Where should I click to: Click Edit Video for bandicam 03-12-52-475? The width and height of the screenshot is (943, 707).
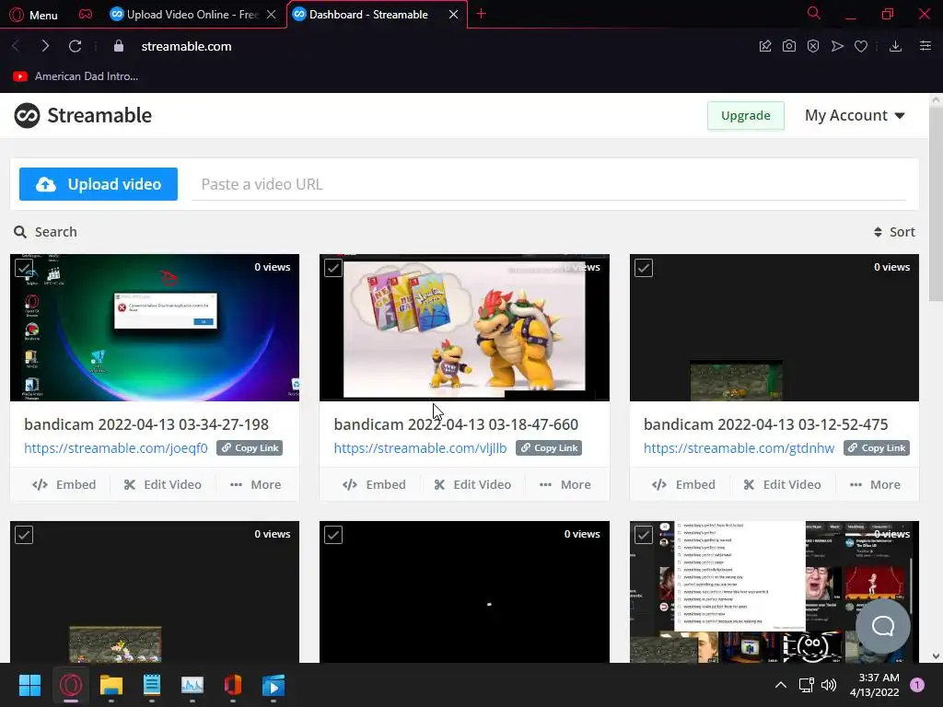[x=783, y=484]
